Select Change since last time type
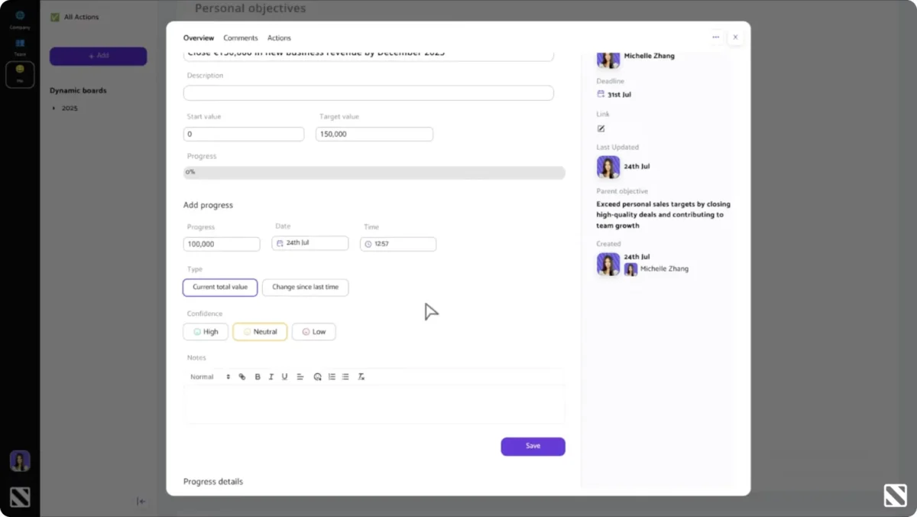 pyautogui.click(x=305, y=288)
